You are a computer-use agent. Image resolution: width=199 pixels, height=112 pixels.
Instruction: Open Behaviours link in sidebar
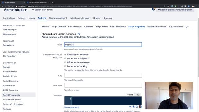(x=8, y=45)
